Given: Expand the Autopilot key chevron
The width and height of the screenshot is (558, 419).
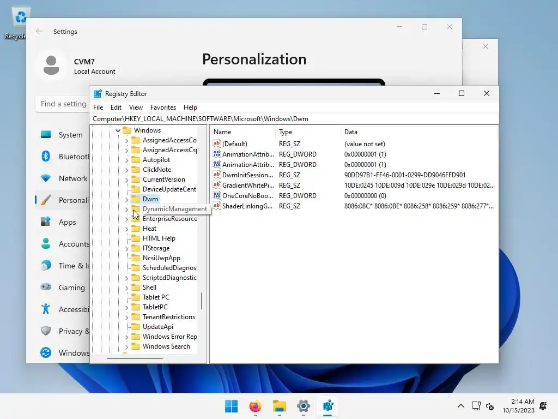Looking at the screenshot, I should point(126,160).
